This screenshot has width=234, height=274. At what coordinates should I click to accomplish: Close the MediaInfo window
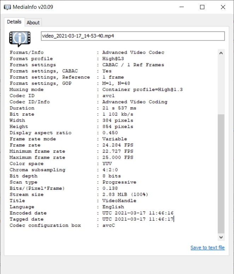(x=223, y=7)
